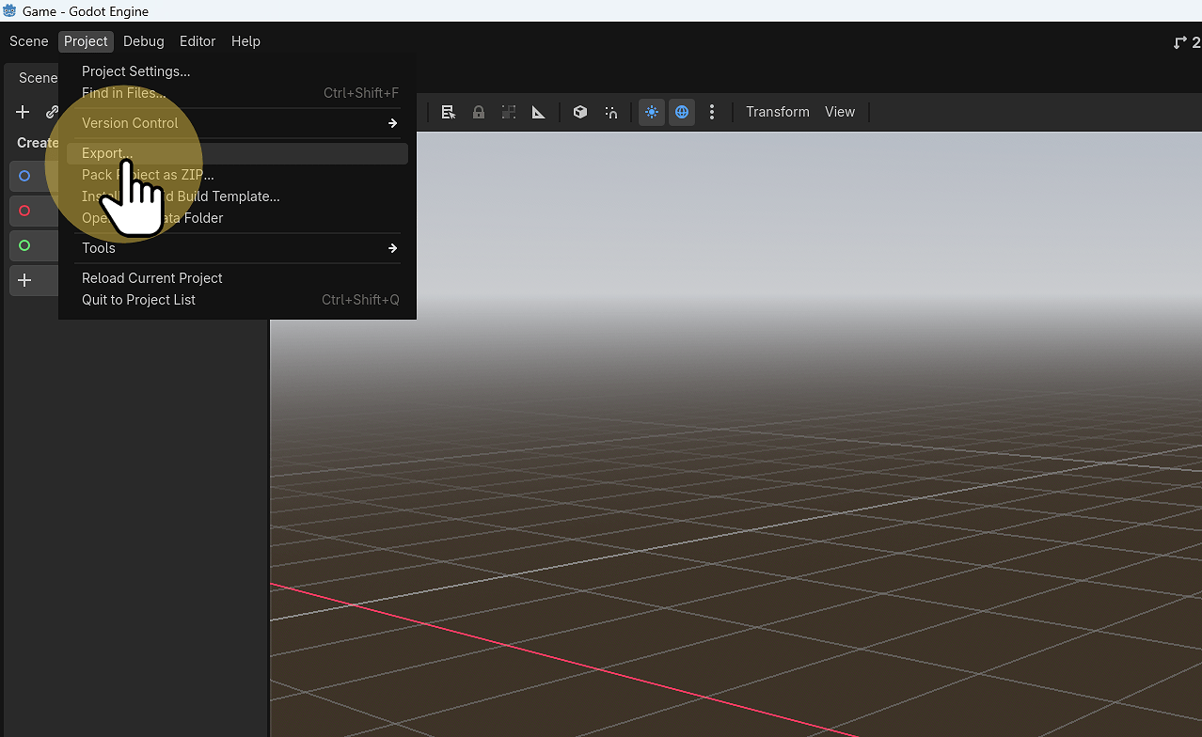The height and width of the screenshot is (737, 1202).
Task: Open the Debug menu
Action: coord(143,41)
